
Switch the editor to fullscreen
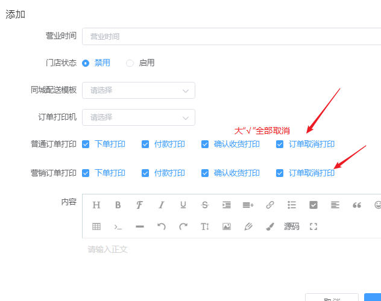[x=313, y=227]
